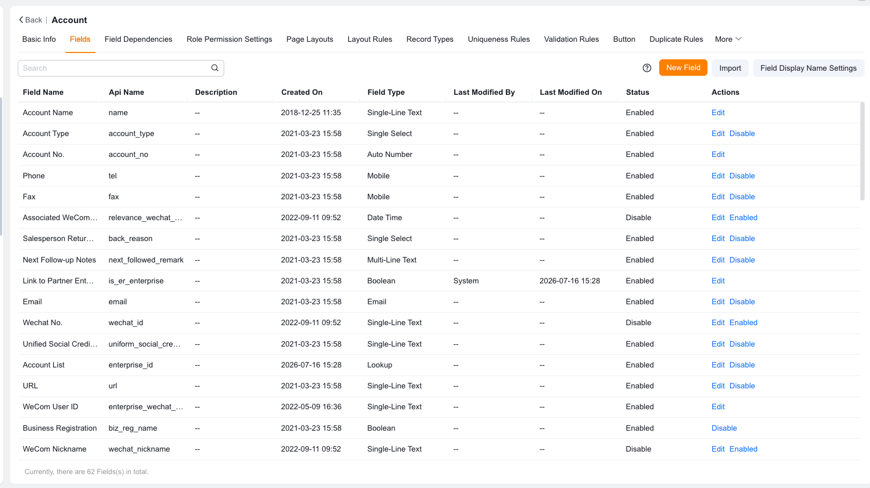
Task: Click the New Field button
Action: pyautogui.click(x=683, y=67)
